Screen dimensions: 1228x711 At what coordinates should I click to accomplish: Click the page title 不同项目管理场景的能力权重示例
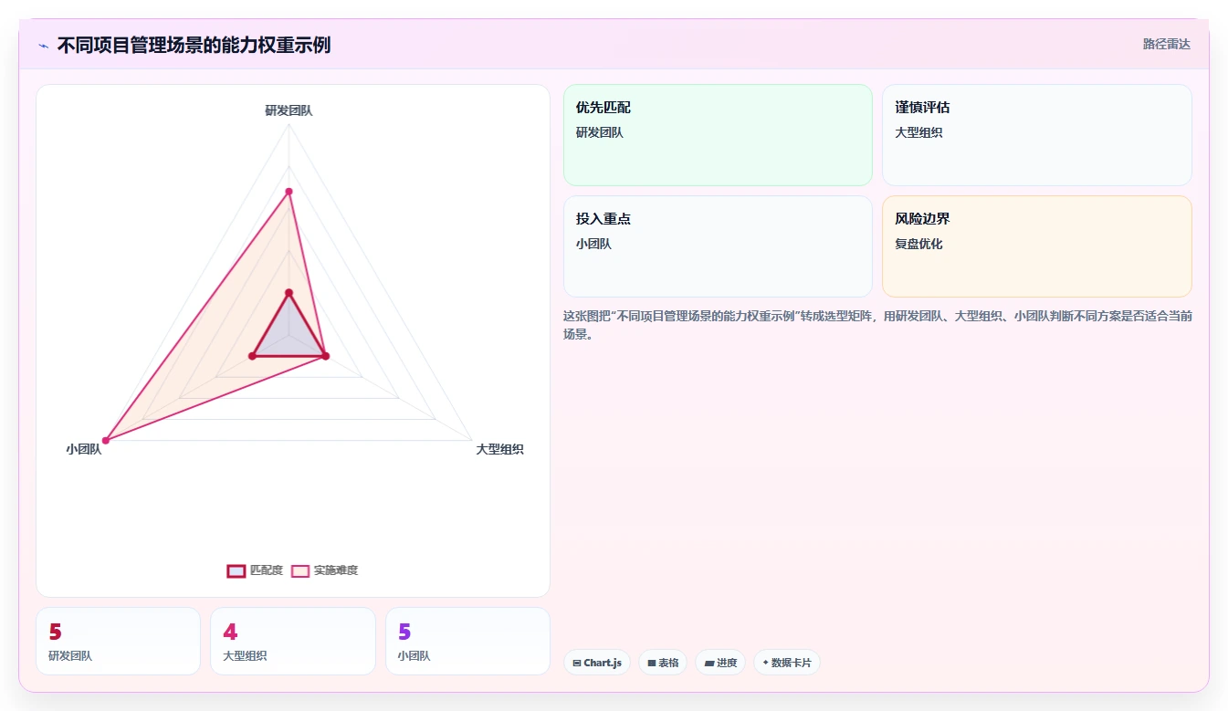tap(194, 45)
